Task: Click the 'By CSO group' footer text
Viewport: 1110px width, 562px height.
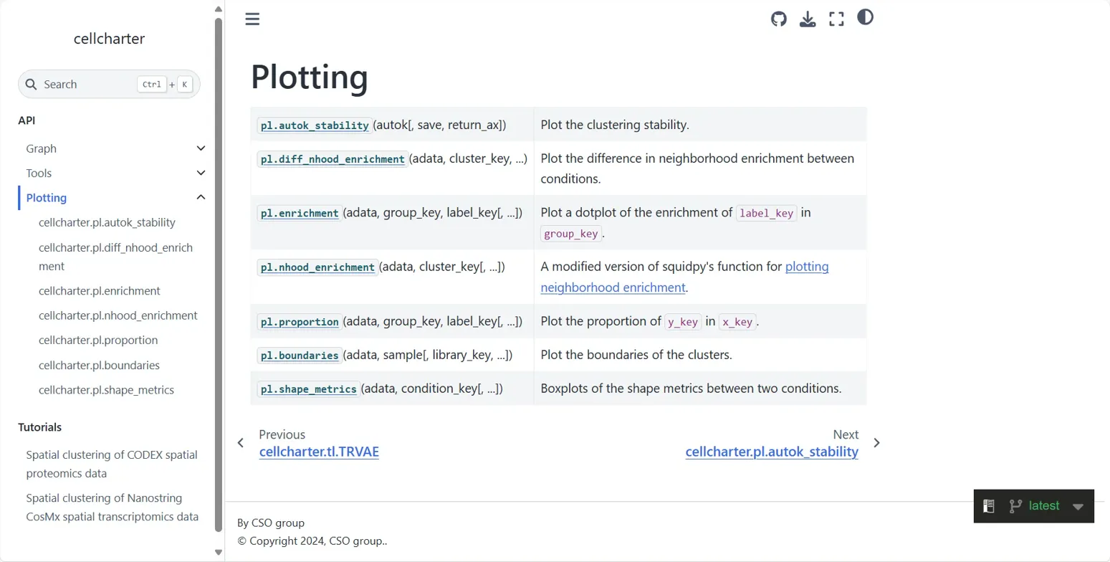Action: tap(271, 523)
